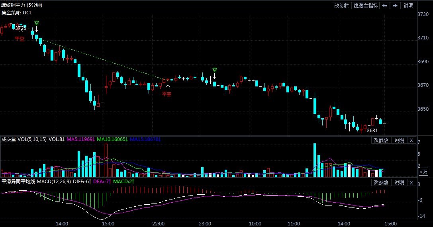Click the second green 空 signal marker
This screenshot has height=227, width=433.
click(215, 73)
